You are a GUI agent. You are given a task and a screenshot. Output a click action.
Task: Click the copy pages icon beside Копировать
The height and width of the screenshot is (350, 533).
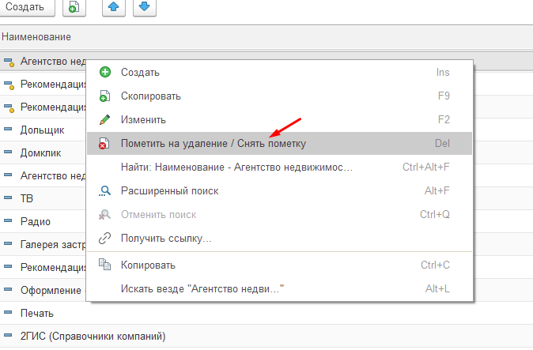pos(104,265)
